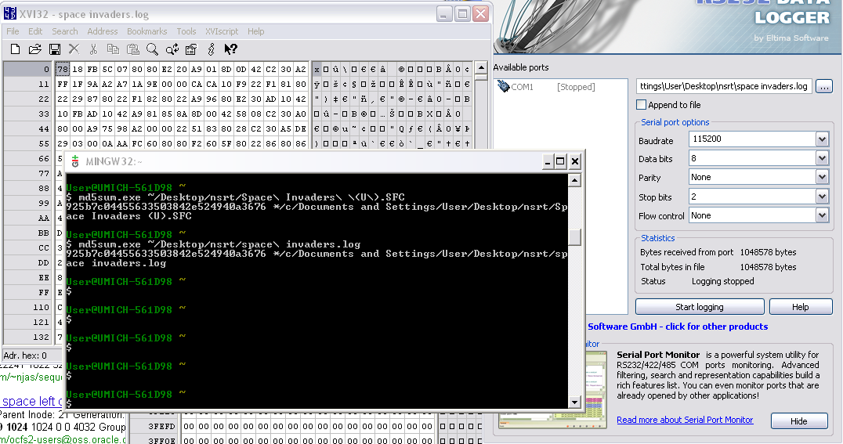Click the properties notepad icon in XVI32 toolbar
The image size is (843, 444).
[x=191, y=49]
